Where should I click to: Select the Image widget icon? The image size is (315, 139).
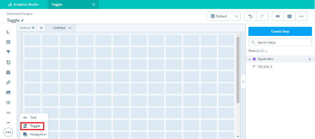coord(8,92)
